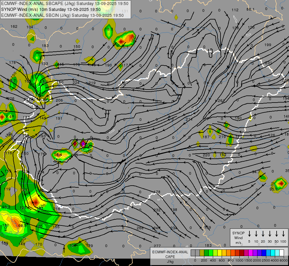Click the 20 m/s wind legend arrow

[x=263, y=233]
